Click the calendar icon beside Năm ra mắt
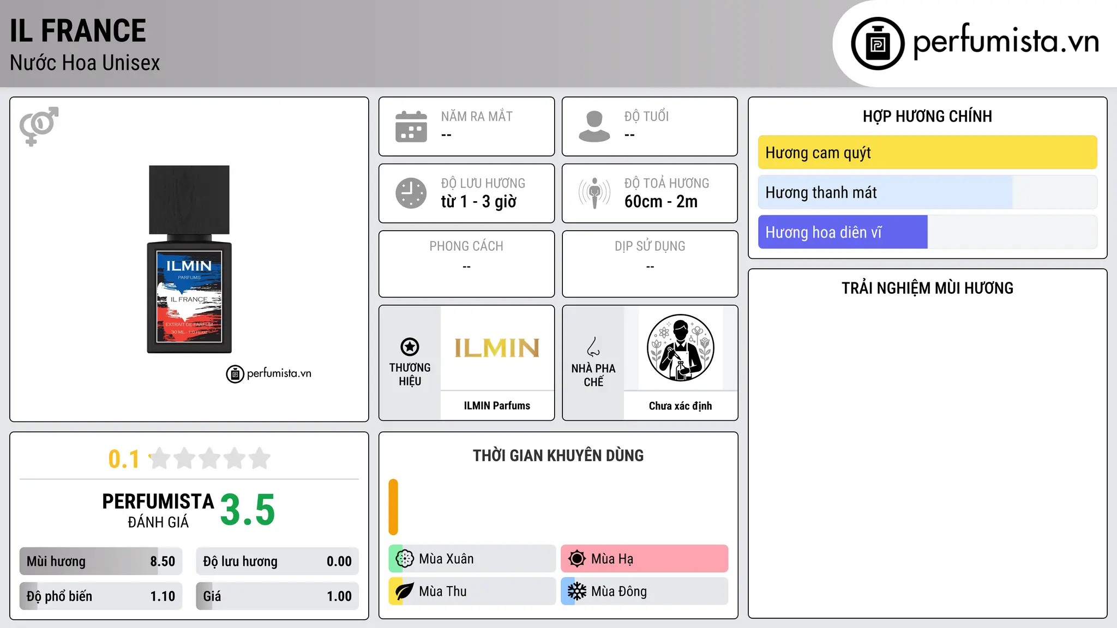Screen dimensions: 1117x628 click(x=411, y=126)
